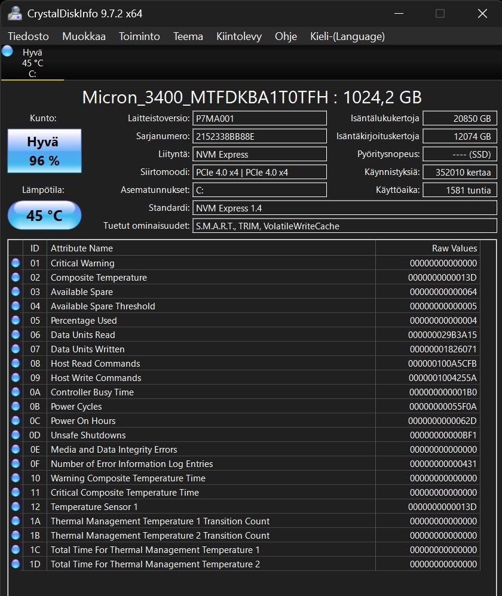Click the status orb beside Temperature Sensor 1
The image size is (502, 596).
[x=16, y=507]
